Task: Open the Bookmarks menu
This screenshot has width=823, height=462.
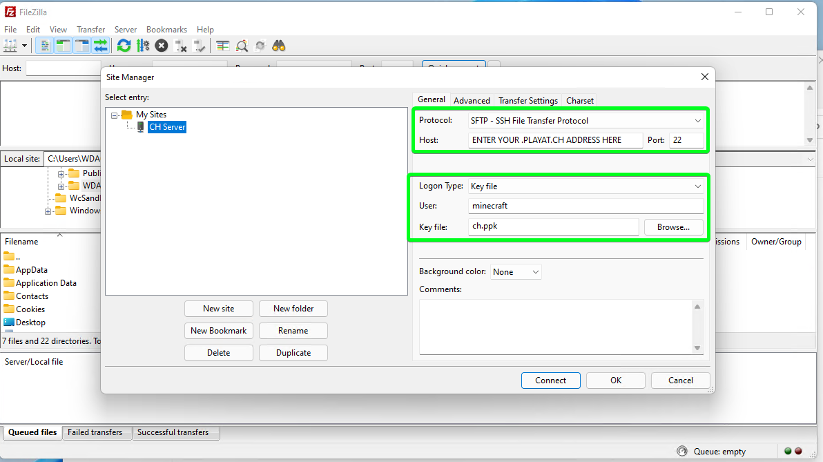Action: tap(166, 30)
